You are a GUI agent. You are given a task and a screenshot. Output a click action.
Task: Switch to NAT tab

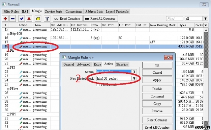(x=25, y=12)
